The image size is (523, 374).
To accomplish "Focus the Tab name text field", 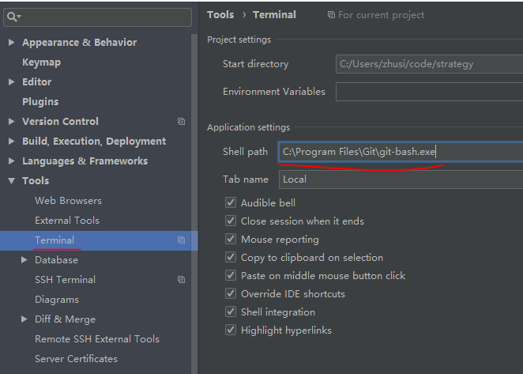I will point(401,179).
